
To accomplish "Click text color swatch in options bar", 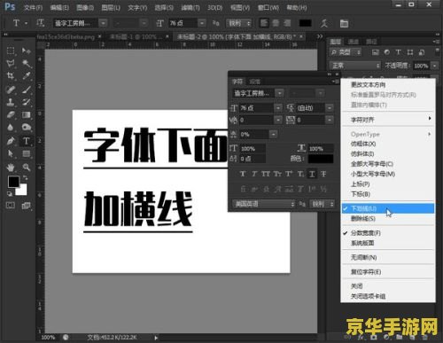I will [305, 23].
